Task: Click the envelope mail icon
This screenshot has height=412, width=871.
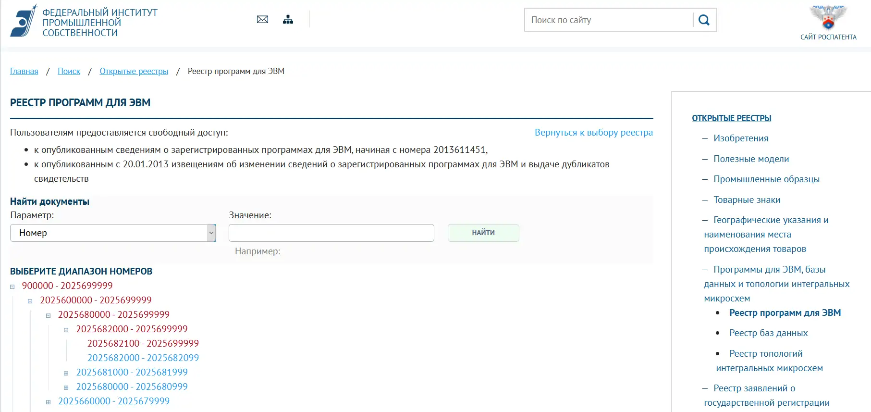Action: 262,20
